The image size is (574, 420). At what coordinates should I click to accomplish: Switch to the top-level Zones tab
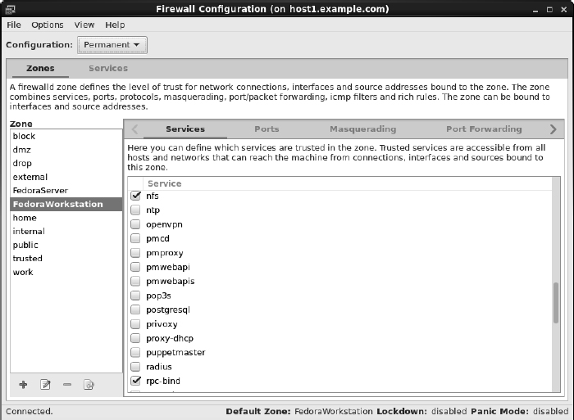(x=40, y=68)
